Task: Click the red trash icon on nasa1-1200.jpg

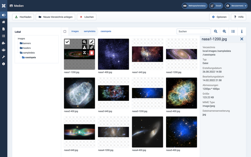Action: tap(92, 53)
